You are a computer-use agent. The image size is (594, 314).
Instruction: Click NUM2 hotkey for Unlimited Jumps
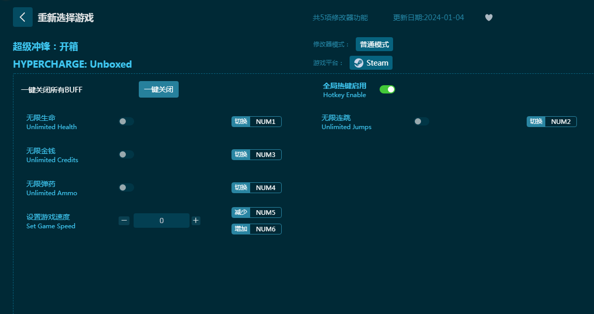[561, 122]
